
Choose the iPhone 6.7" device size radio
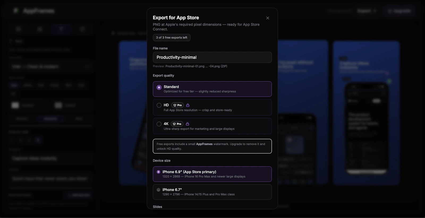pos(158,190)
